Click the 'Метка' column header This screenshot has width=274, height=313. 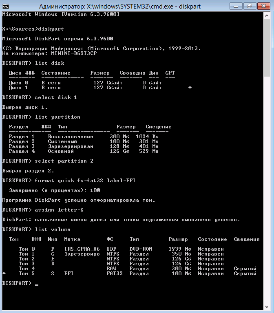pos(72,239)
